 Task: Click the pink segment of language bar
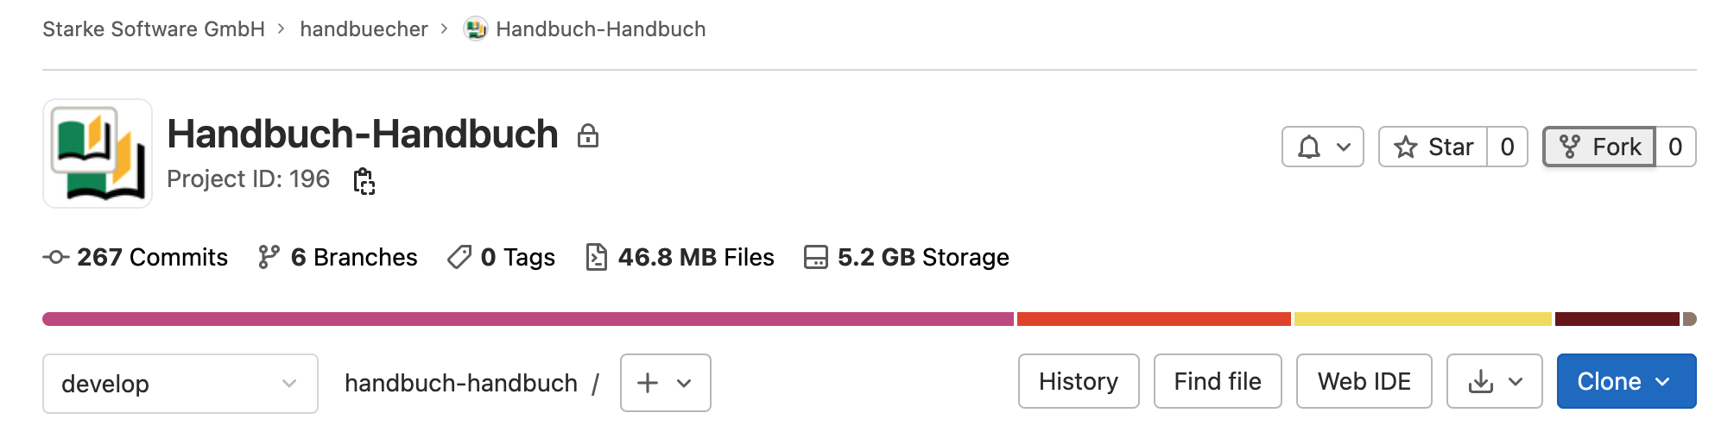(x=527, y=319)
